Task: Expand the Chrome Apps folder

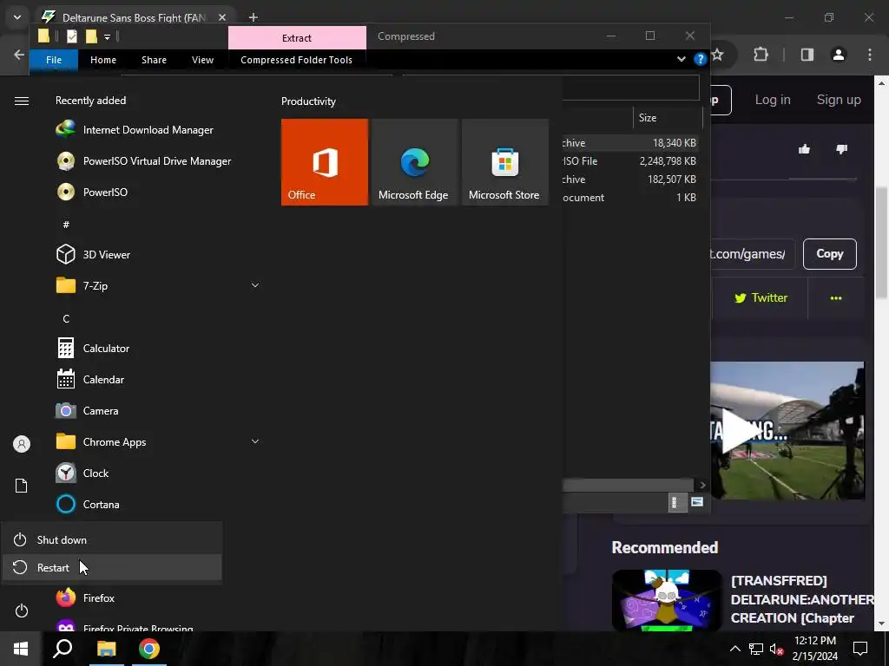Action: pos(255,441)
